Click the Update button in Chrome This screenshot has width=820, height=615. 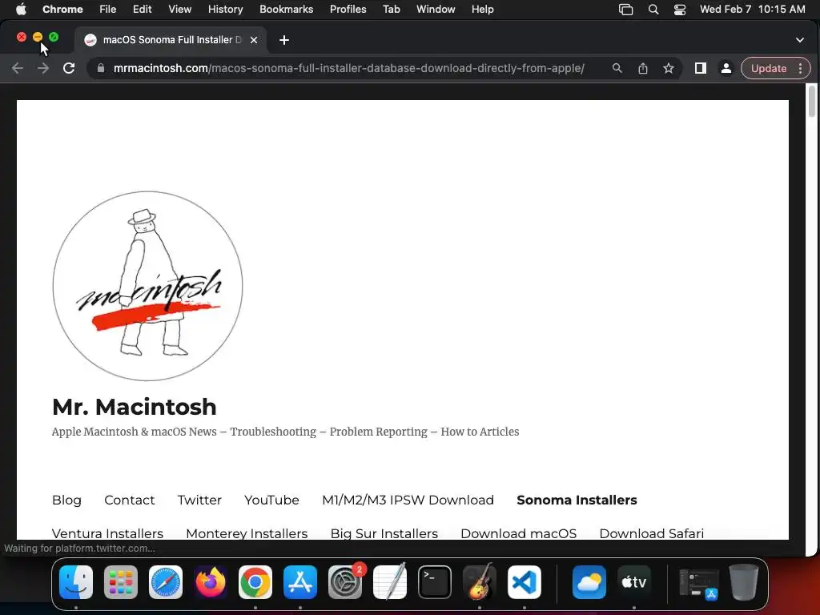click(x=768, y=69)
